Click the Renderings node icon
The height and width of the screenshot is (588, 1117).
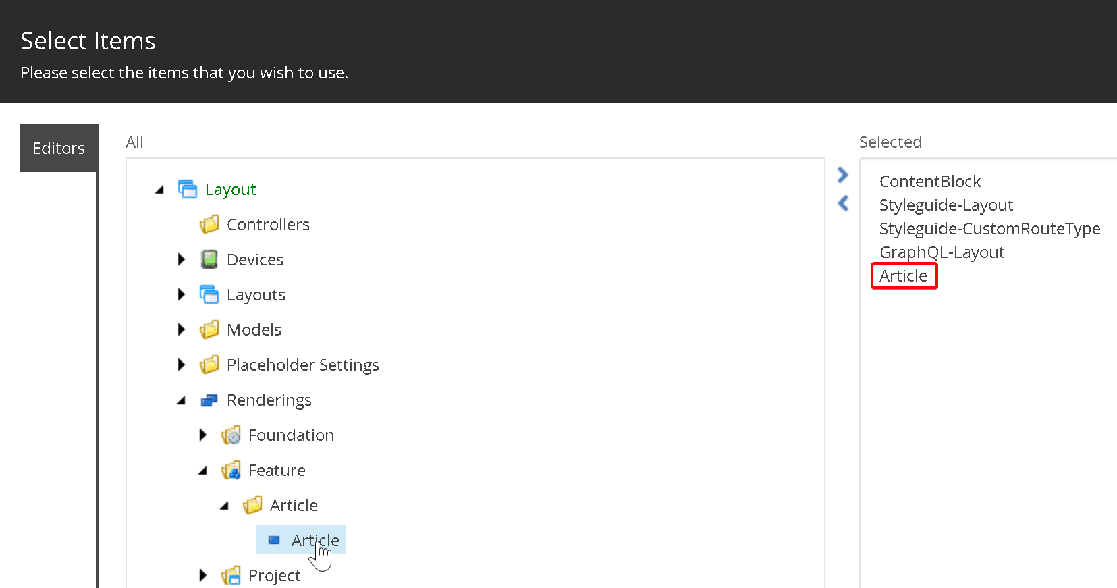coord(209,400)
